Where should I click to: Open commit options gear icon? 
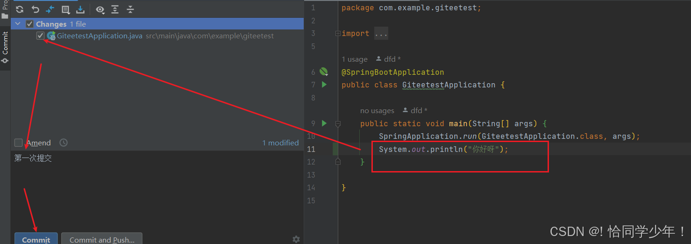[296, 239]
